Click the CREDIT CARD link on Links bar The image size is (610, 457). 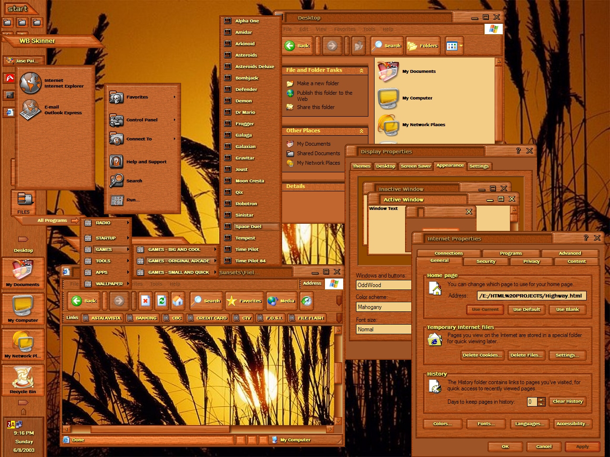[207, 318]
